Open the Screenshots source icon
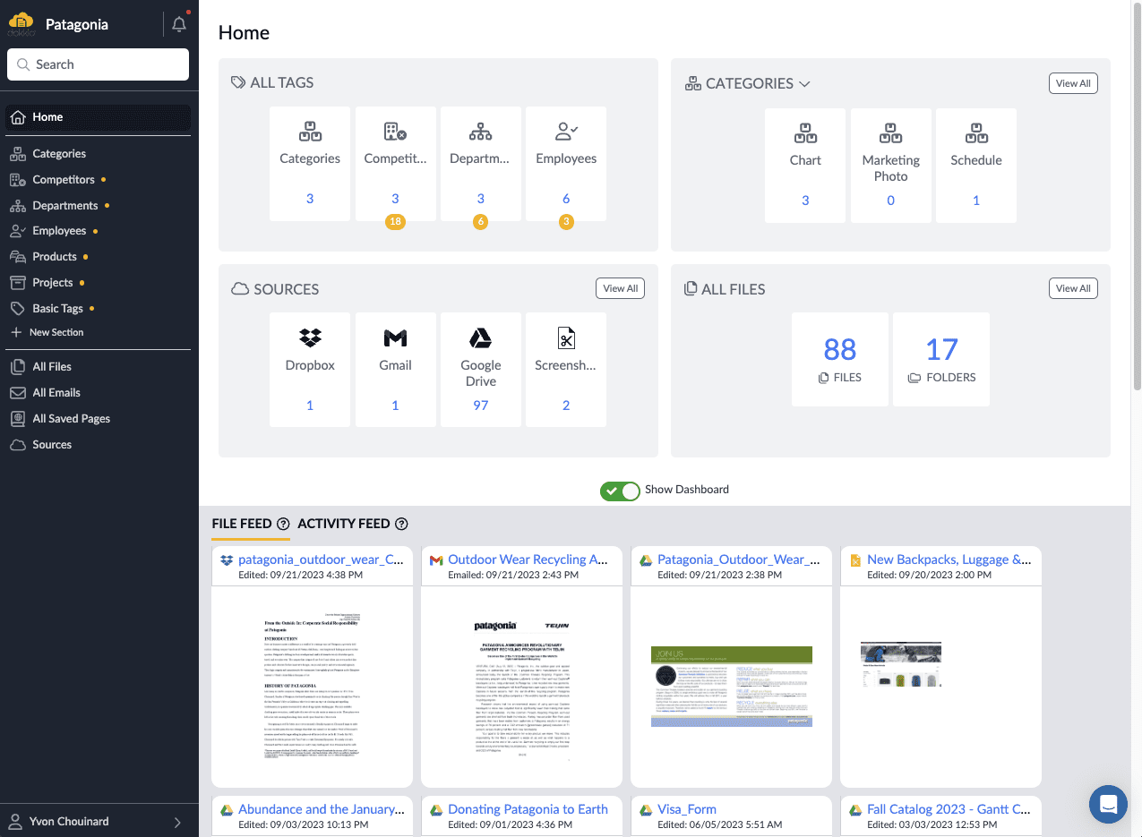Screen dimensions: 1142x837 point(566,337)
